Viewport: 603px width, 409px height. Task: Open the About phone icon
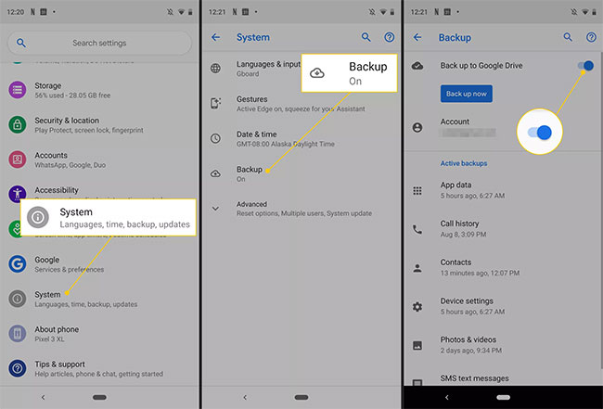pyautogui.click(x=18, y=334)
